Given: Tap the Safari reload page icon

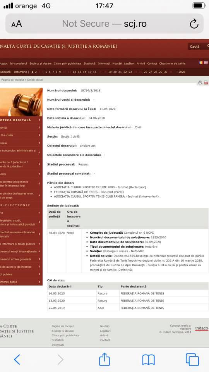Looking at the screenshot, I should coord(194,24).
